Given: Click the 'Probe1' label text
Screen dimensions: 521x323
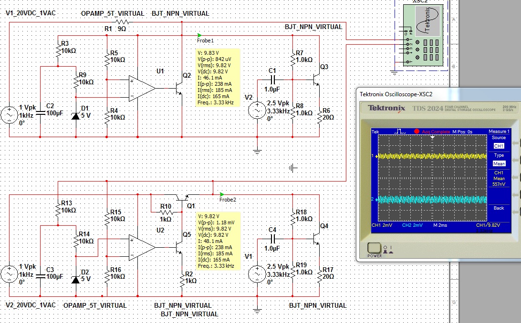Looking at the screenshot, I should click(x=205, y=40).
